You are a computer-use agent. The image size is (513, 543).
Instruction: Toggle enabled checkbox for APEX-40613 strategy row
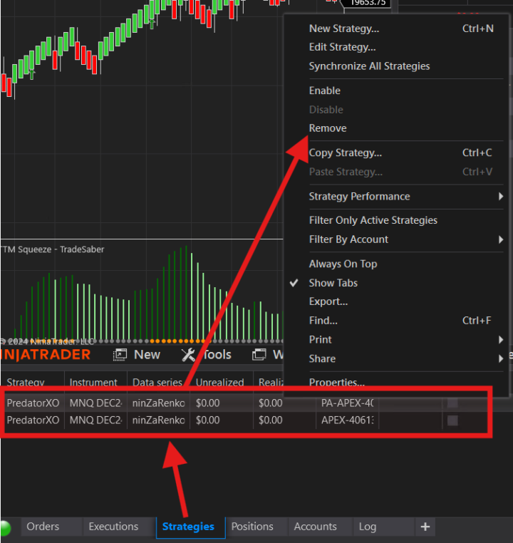452,420
